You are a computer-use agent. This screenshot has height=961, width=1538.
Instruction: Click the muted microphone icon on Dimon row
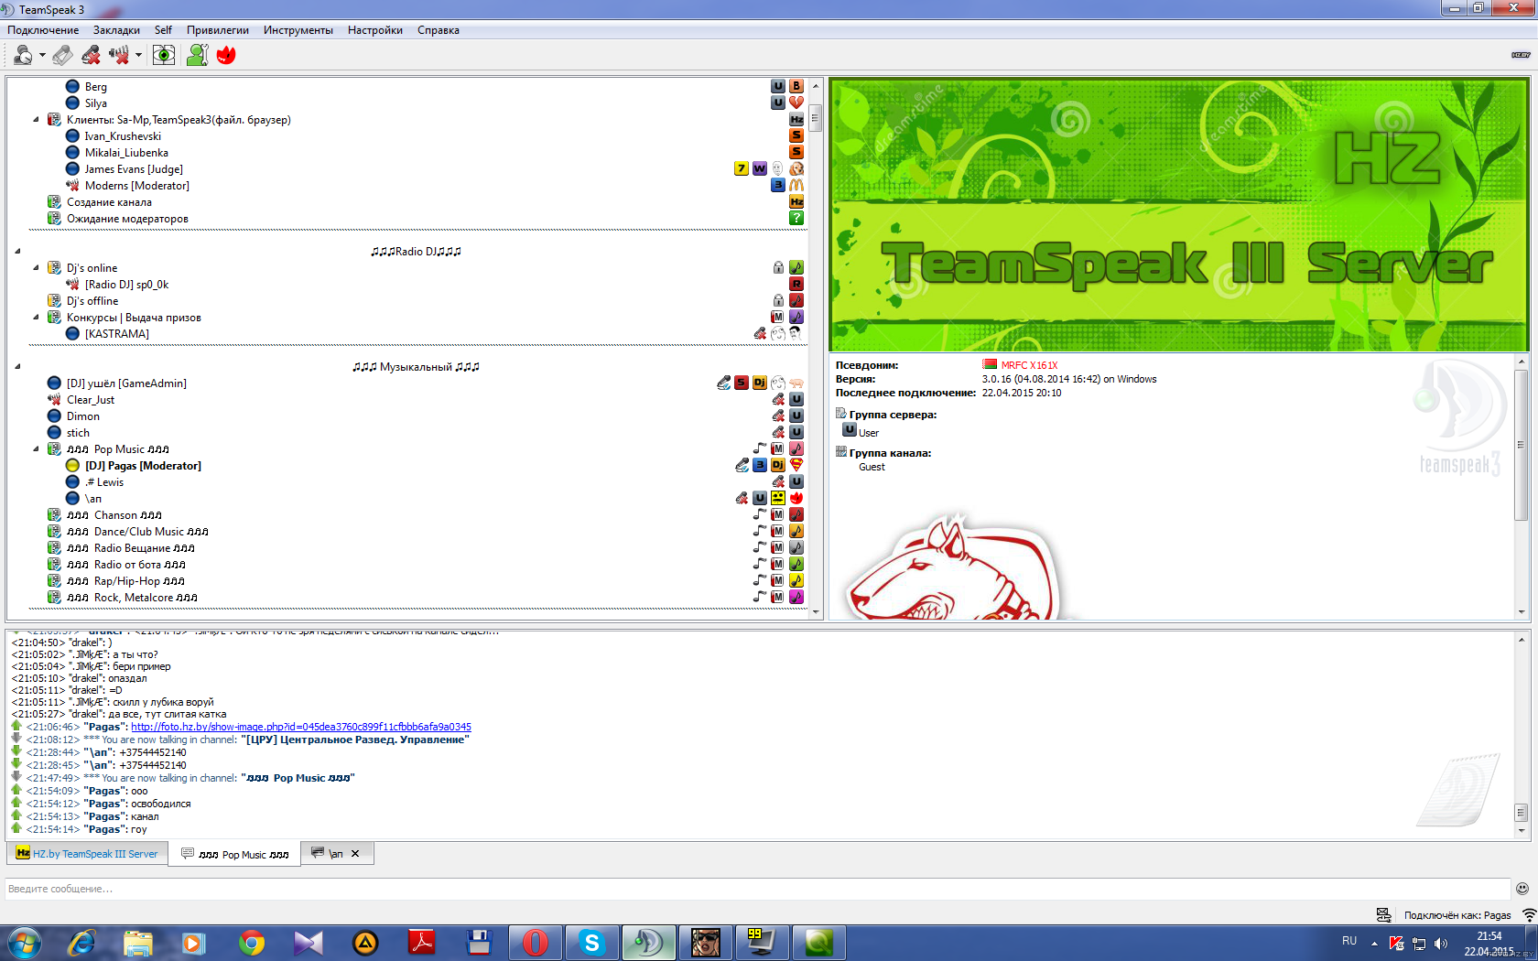pyautogui.click(x=778, y=416)
